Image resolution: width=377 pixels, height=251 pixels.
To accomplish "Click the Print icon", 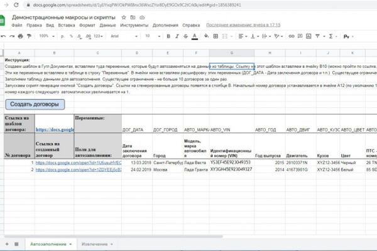I will 21,36.
